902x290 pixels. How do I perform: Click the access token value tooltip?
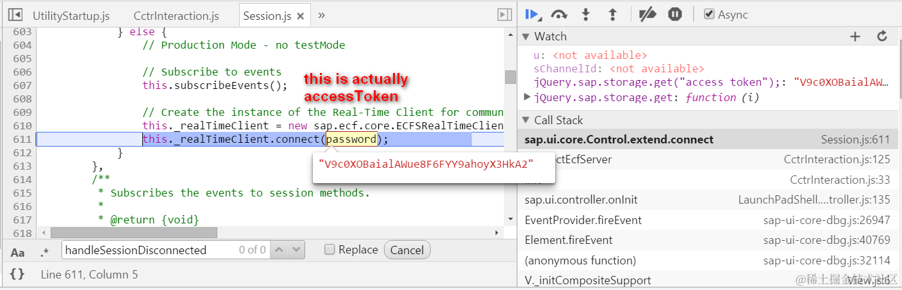[x=426, y=164]
